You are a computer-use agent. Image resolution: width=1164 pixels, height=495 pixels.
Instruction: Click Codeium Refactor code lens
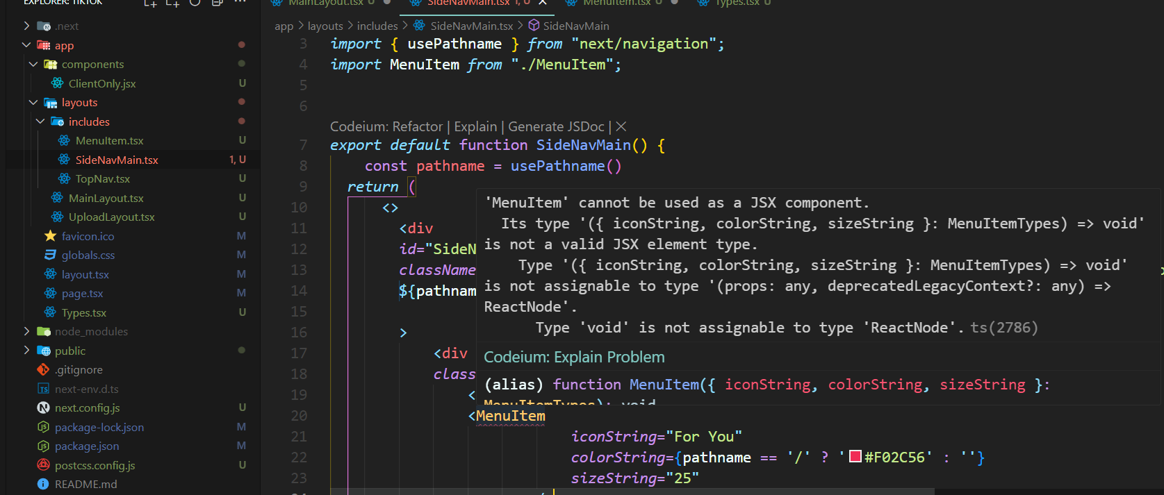pyautogui.click(x=386, y=126)
